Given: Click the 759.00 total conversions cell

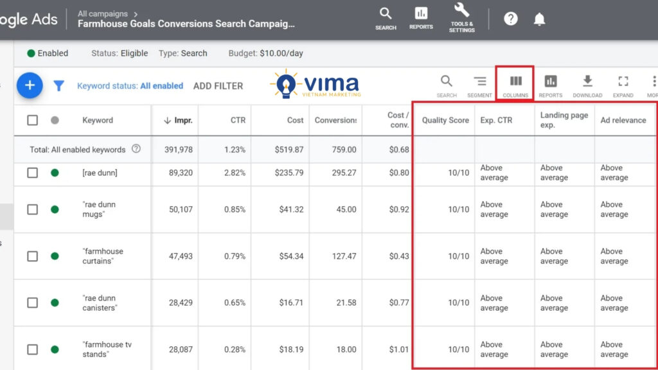Looking at the screenshot, I should tap(344, 150).
